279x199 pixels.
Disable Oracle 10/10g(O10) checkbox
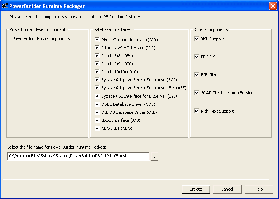tap(97, 71)
